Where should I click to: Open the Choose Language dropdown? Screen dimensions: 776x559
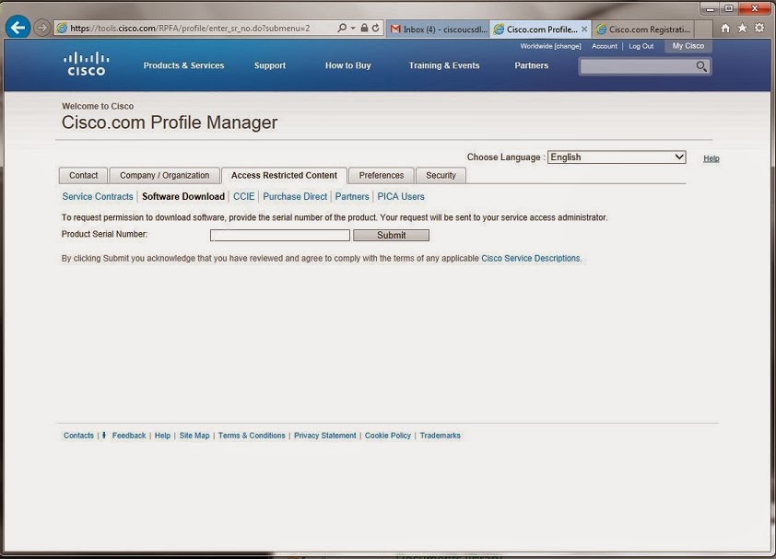(x=617, y=157)
